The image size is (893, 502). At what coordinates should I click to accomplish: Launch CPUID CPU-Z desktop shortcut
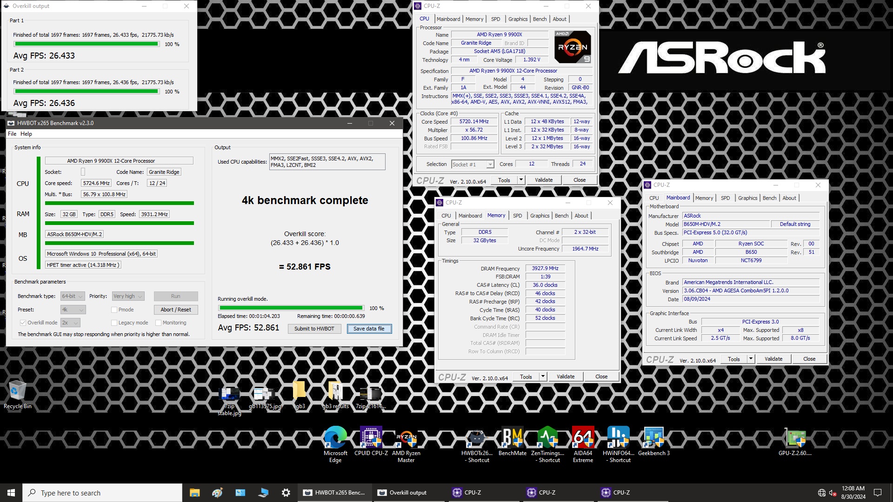click(371, 441)
